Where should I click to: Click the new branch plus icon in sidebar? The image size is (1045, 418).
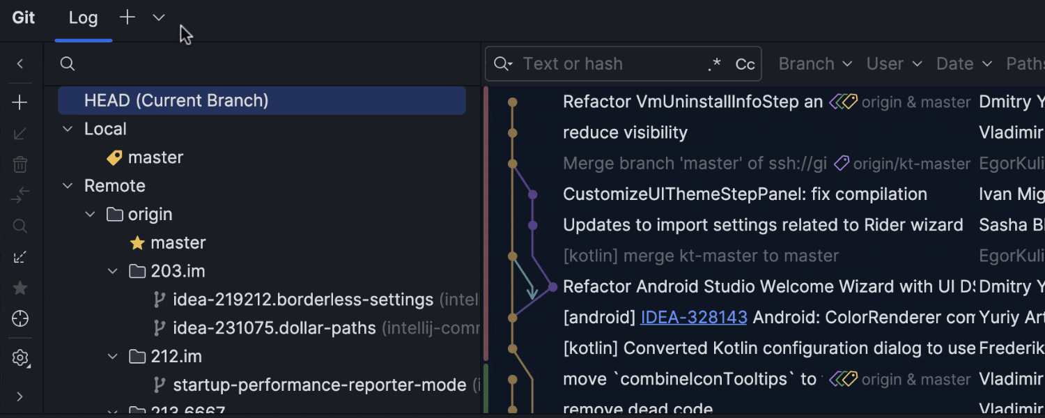tap(20, 102)
